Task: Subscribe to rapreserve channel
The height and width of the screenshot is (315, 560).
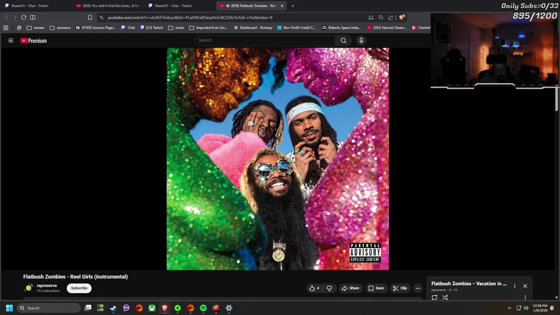Action: pos(79,288)
